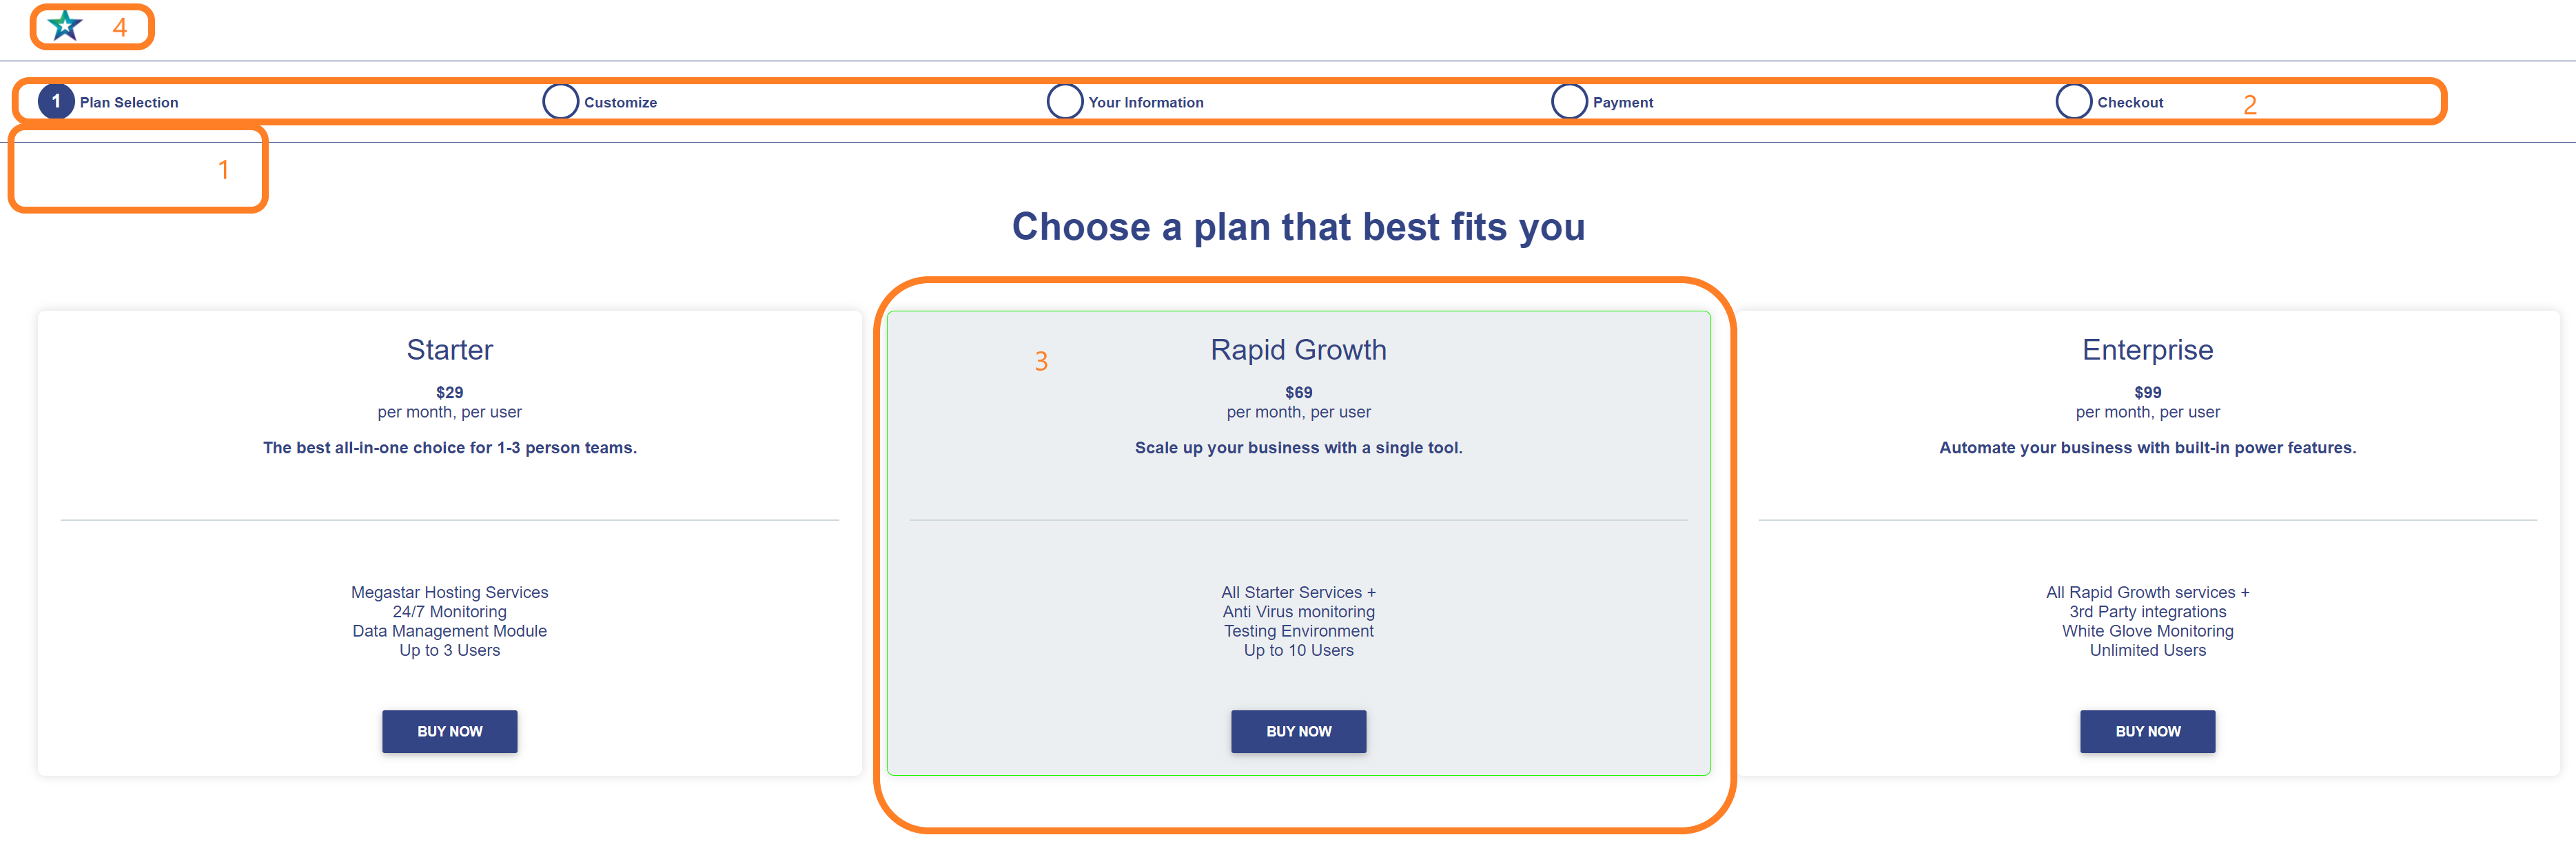This screenshot has height=866, width=2576.
Task: Select the Starter plan title
Action: click(x=450, y=350)
